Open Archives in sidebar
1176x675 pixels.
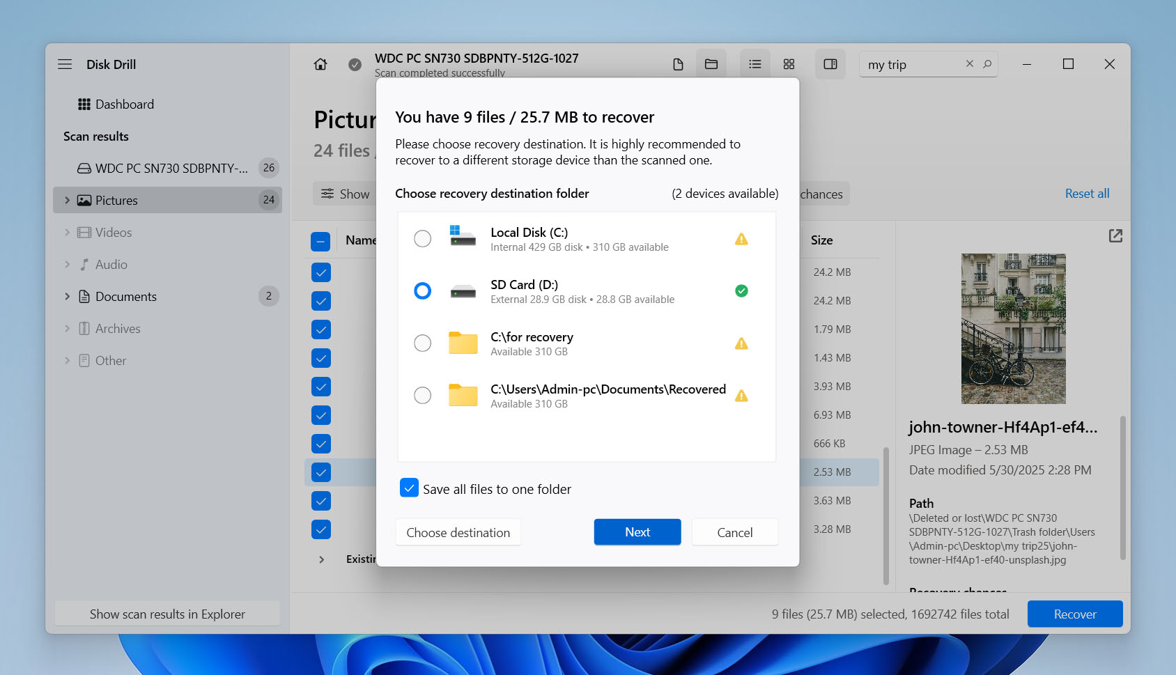click(x=167, y=329)
